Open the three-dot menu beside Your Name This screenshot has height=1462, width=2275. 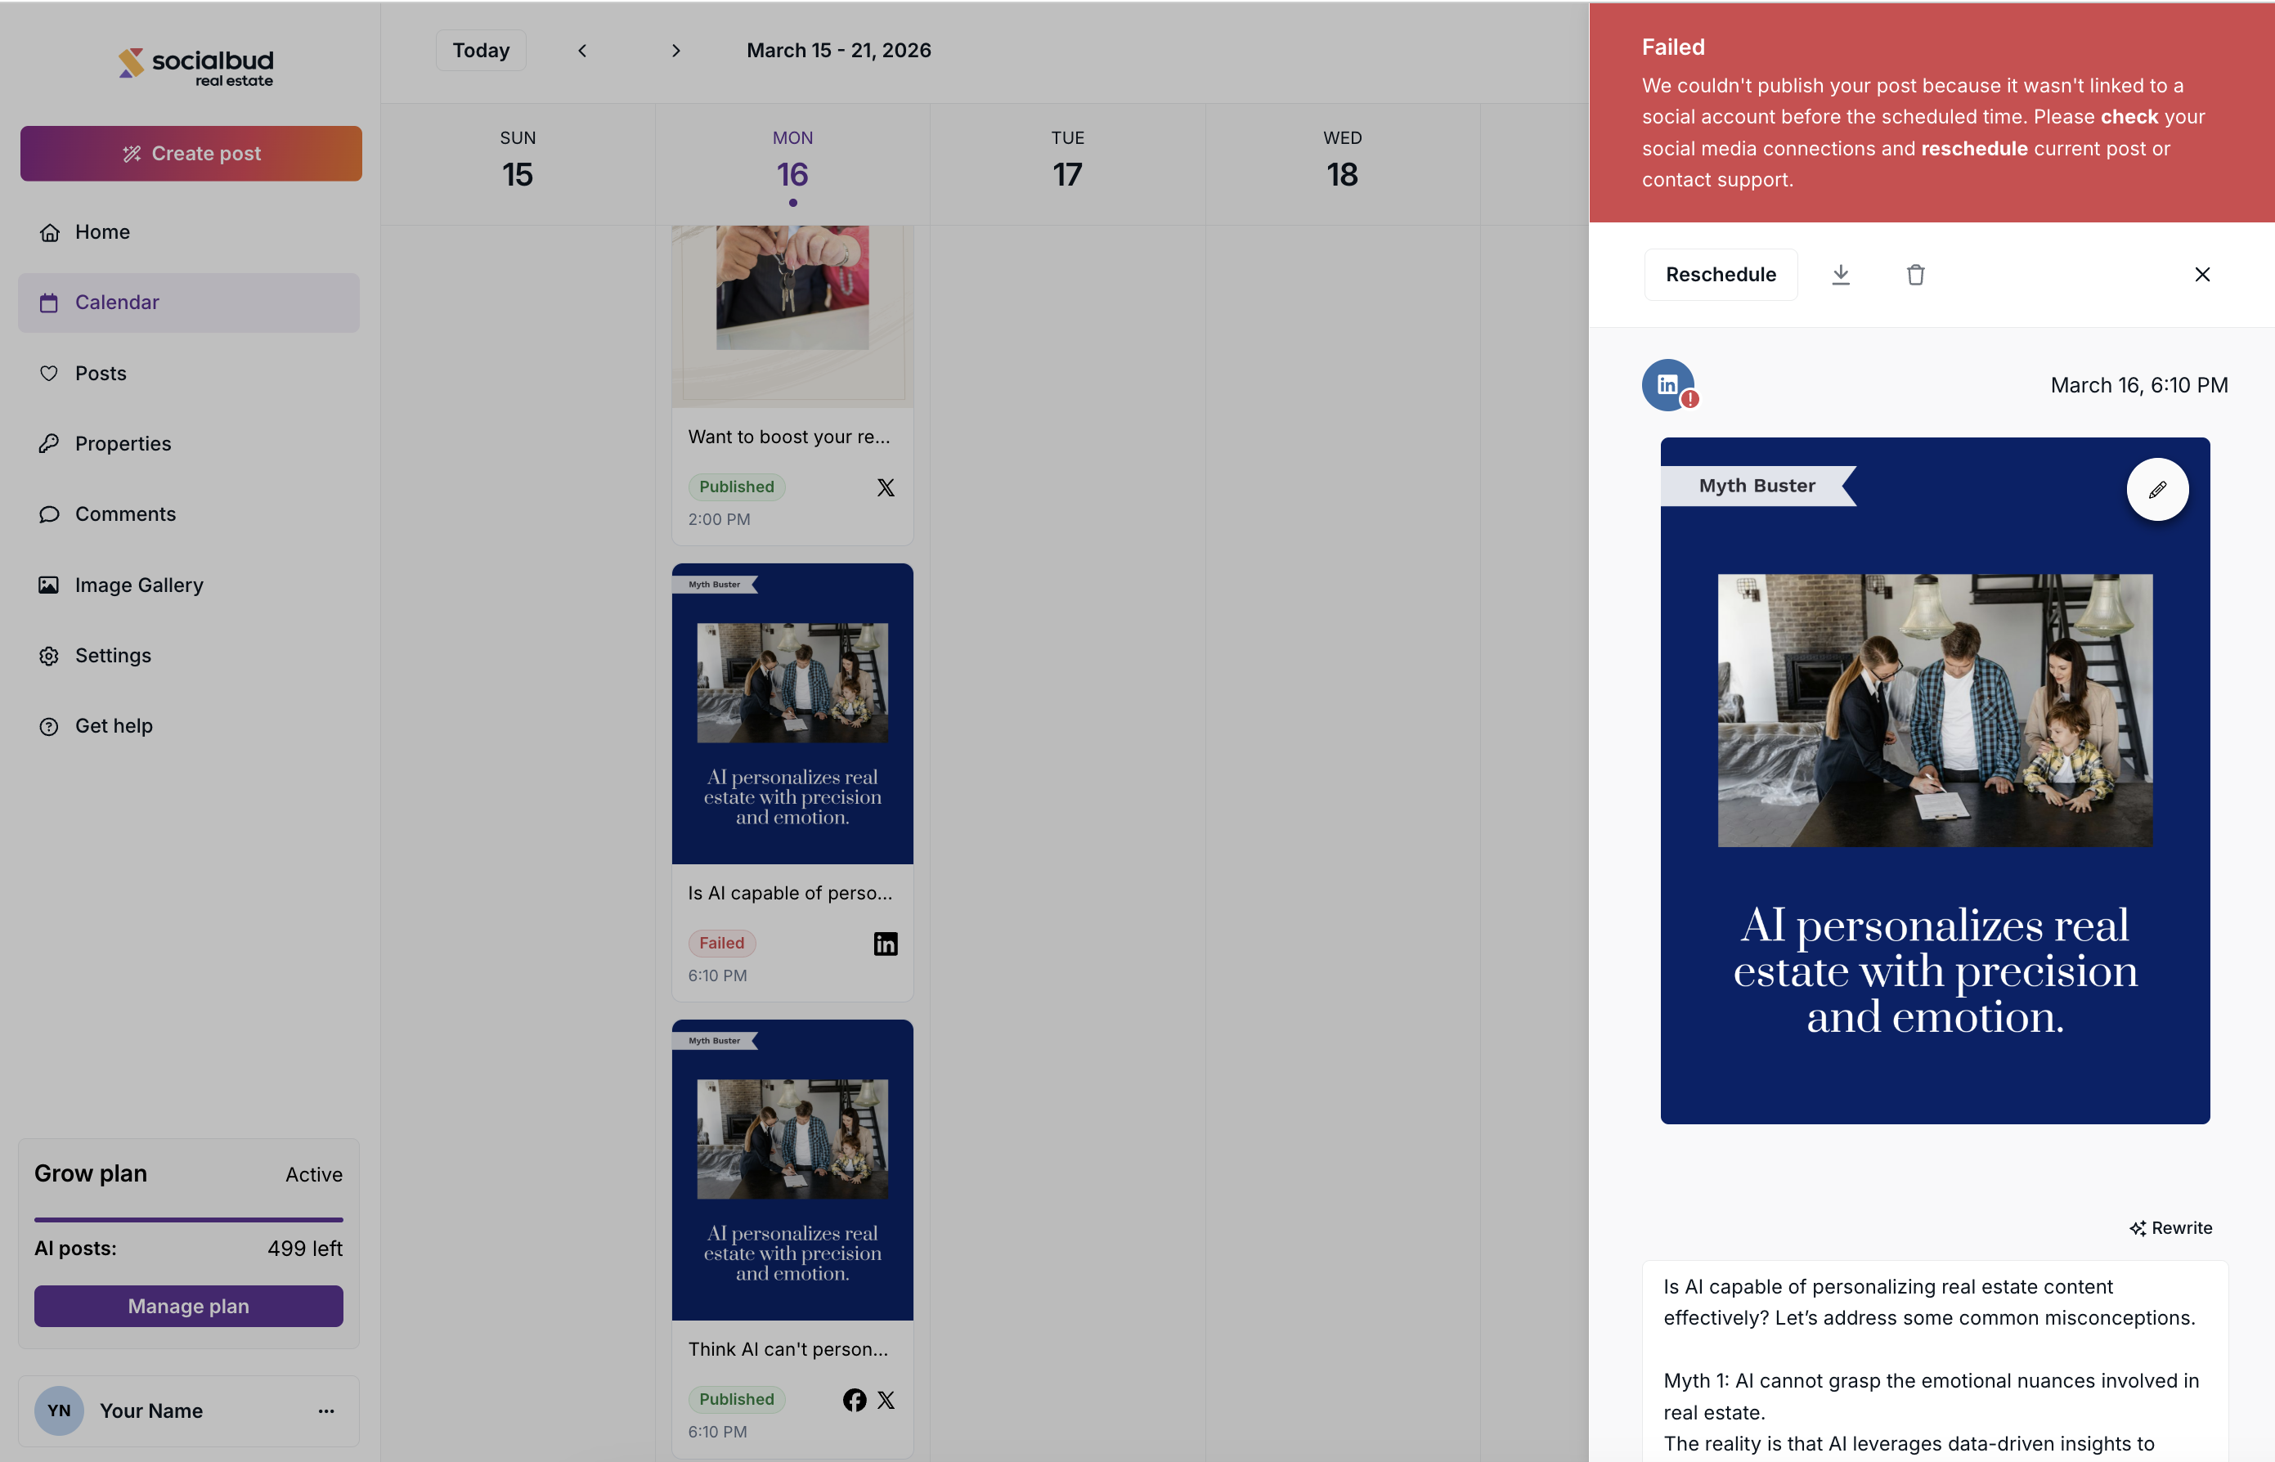(325, 1410)
